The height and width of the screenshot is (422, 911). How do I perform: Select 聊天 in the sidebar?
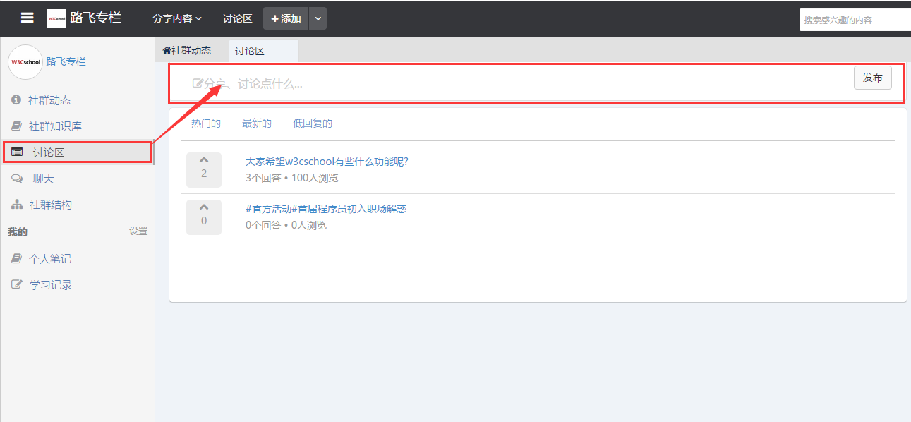pyautogui.click(x=42, y=179)
